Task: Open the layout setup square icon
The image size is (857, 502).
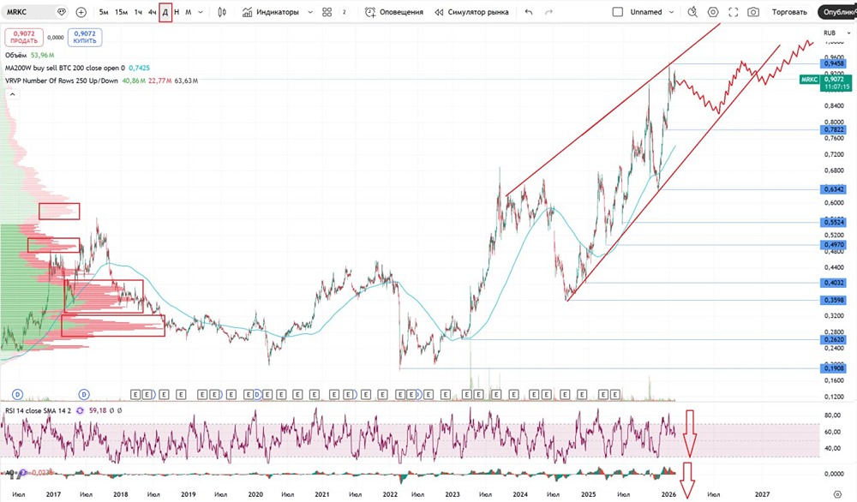Action: click(618, 12)
